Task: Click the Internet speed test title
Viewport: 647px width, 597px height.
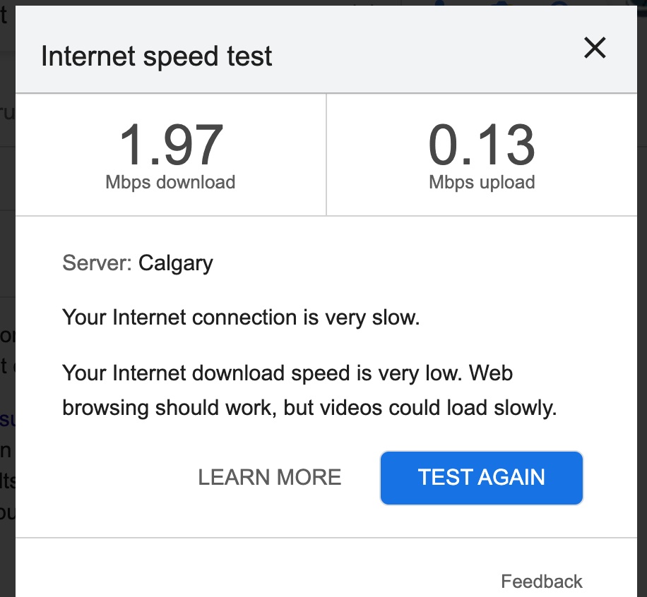Action: [156, 56]
